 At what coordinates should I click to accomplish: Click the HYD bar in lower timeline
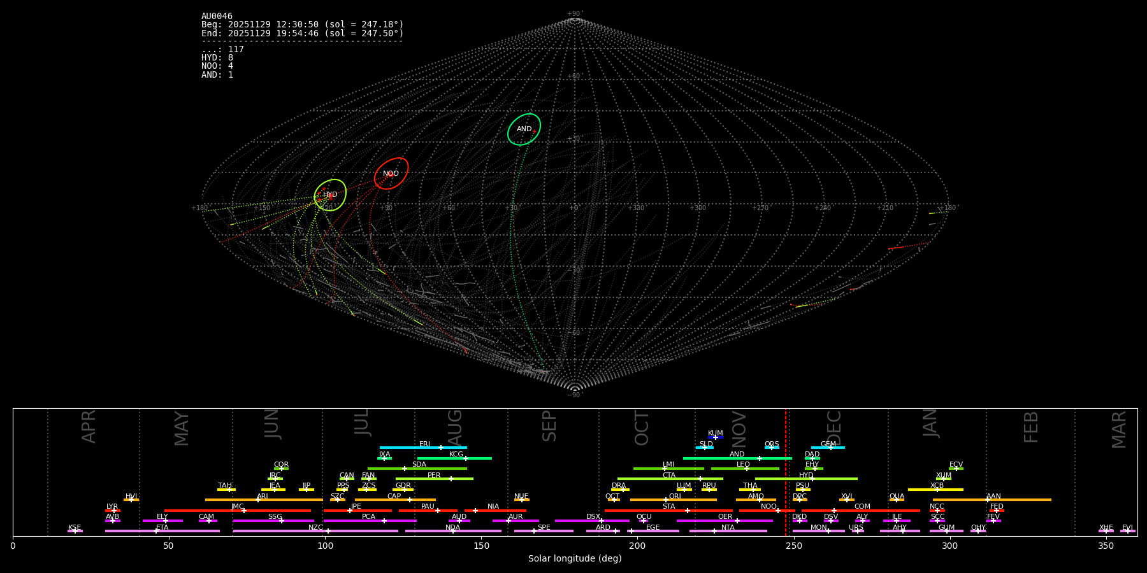click(806, 479)
